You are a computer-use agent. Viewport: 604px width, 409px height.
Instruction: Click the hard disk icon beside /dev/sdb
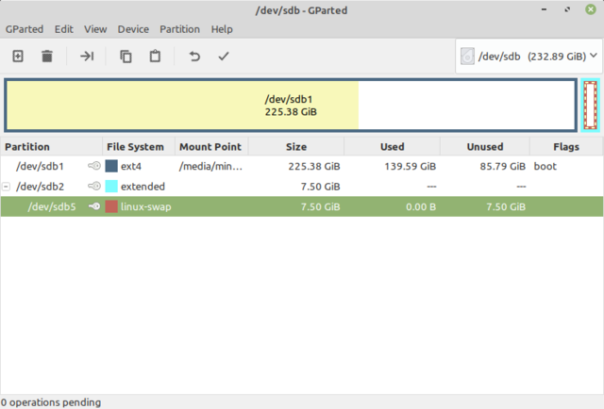tap(467, 57)
